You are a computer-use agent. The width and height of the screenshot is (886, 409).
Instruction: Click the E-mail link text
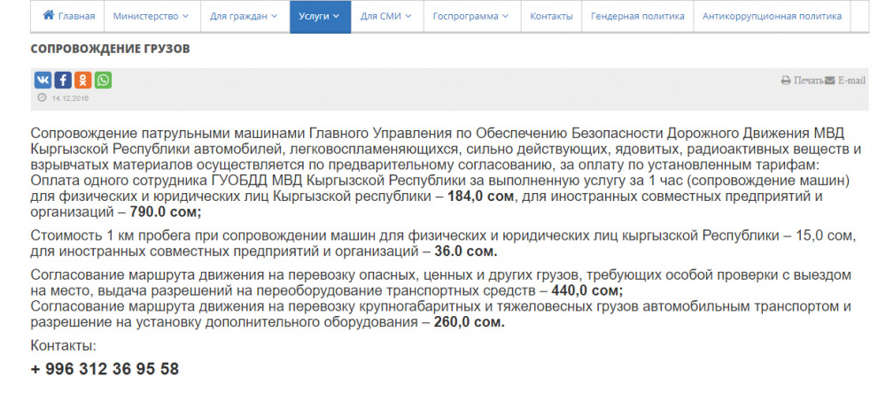851,81
